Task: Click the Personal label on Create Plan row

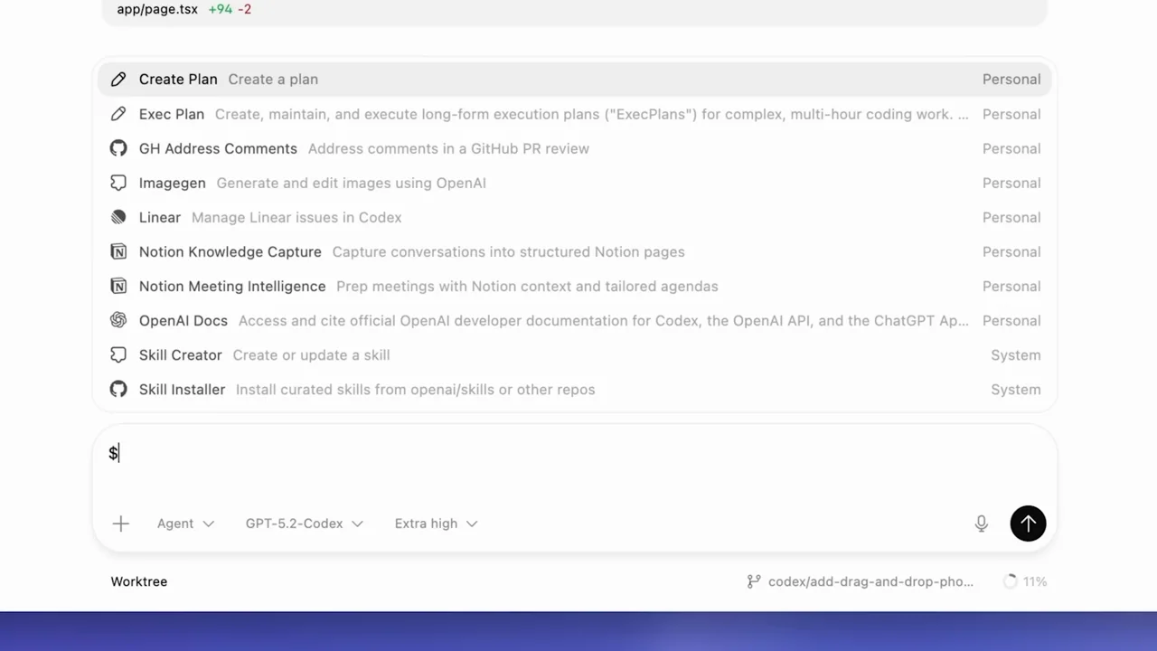Action: coord(1011,80)
